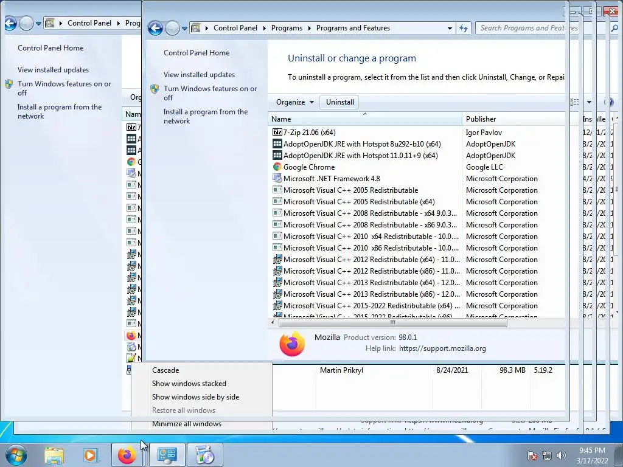Viewport: 623px width, 467px height.
Task: Click the Firefox logo in the details pane
Action: pyautogui.click(x=292, y=344)
